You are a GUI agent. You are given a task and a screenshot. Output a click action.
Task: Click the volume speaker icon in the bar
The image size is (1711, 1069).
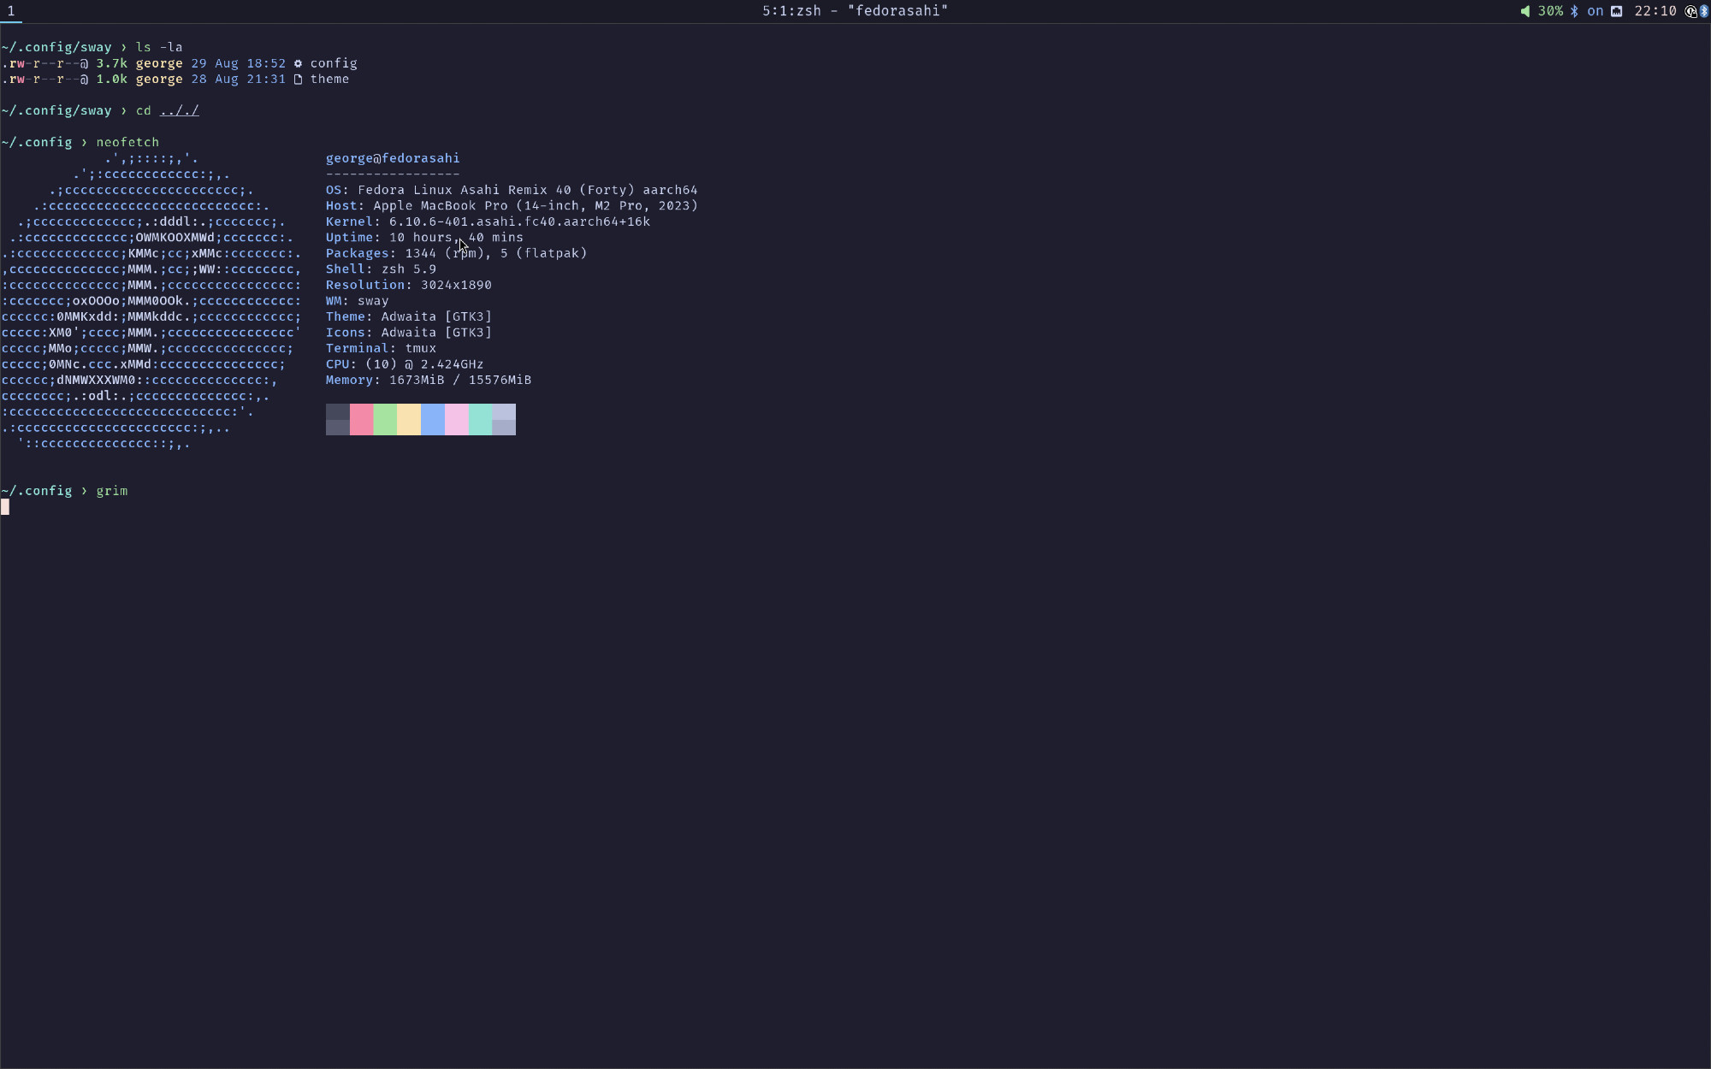1525,11
